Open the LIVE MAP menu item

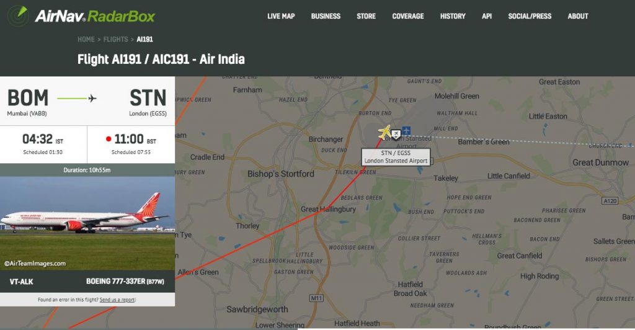281,16
